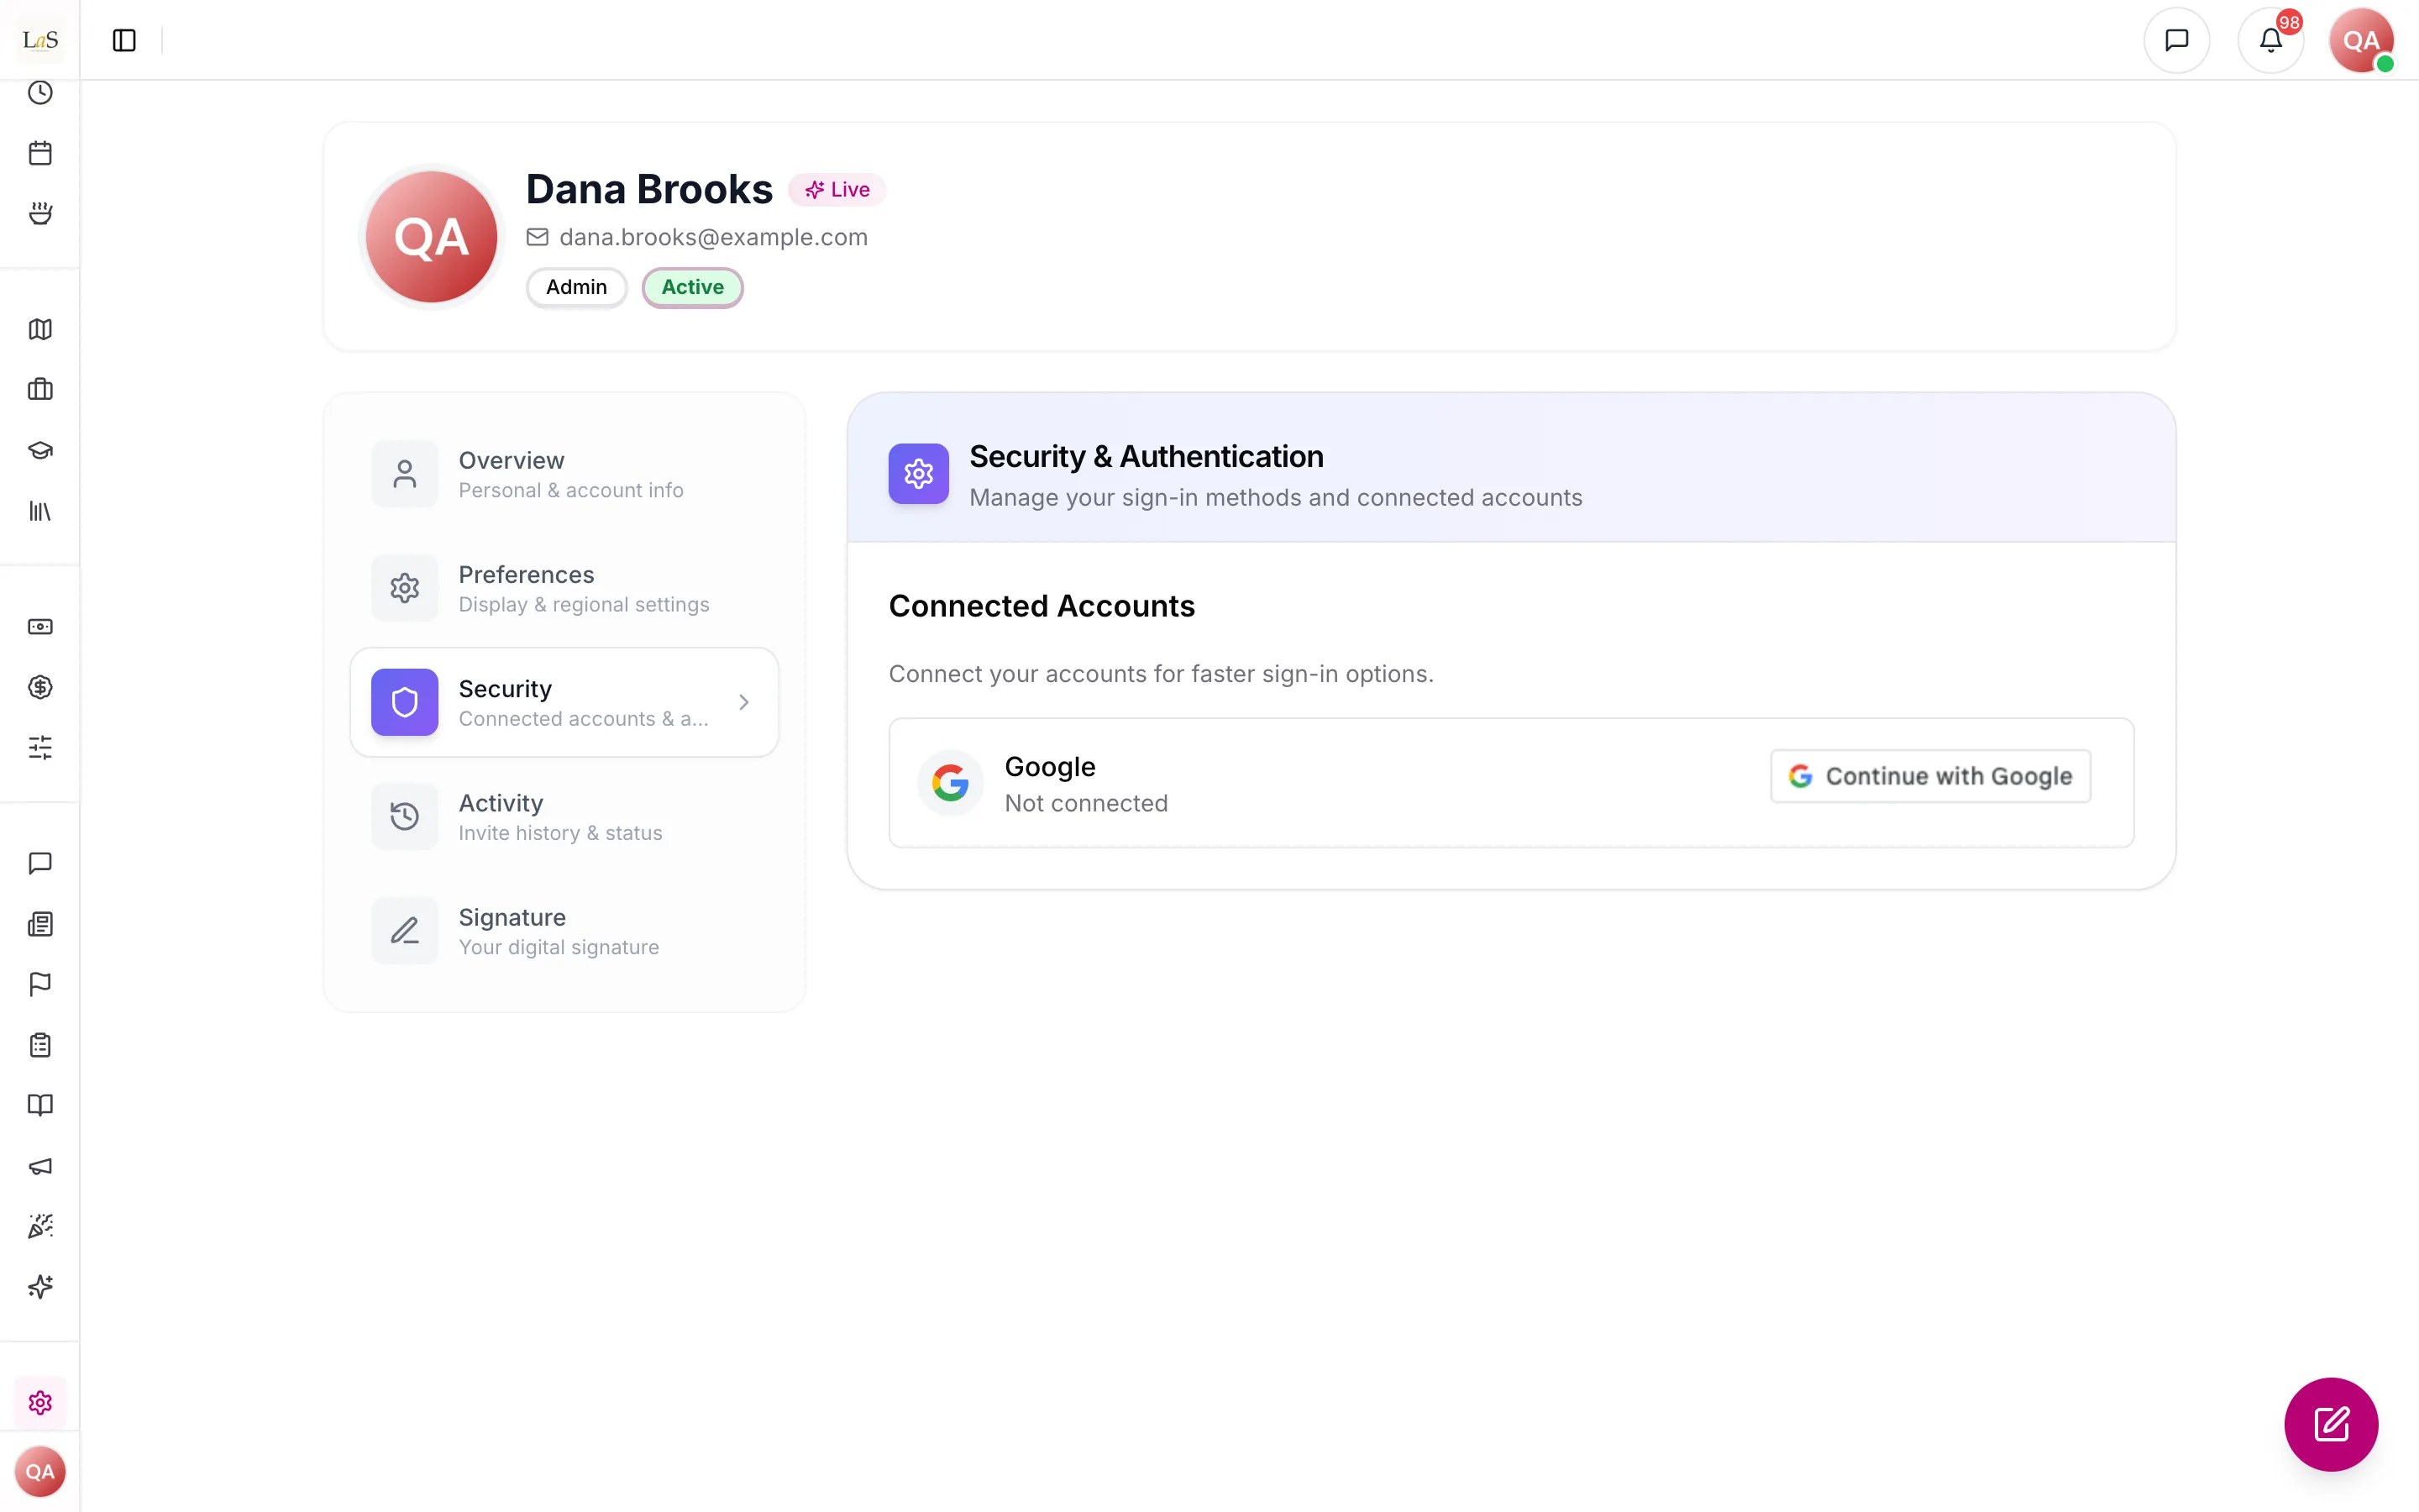Switch to the Preferences tab
Viewport: 2419px width, 1512px height.
tap(564, 588)
